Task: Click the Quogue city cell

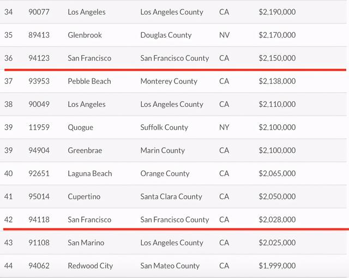Action: coord(81,128)
